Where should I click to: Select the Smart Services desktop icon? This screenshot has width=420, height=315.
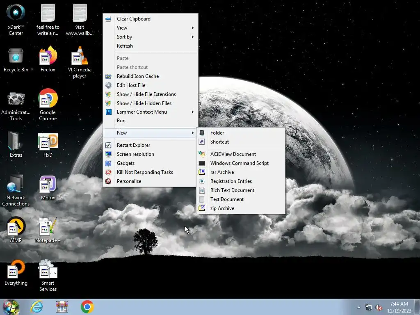click(x=48, y=276)
